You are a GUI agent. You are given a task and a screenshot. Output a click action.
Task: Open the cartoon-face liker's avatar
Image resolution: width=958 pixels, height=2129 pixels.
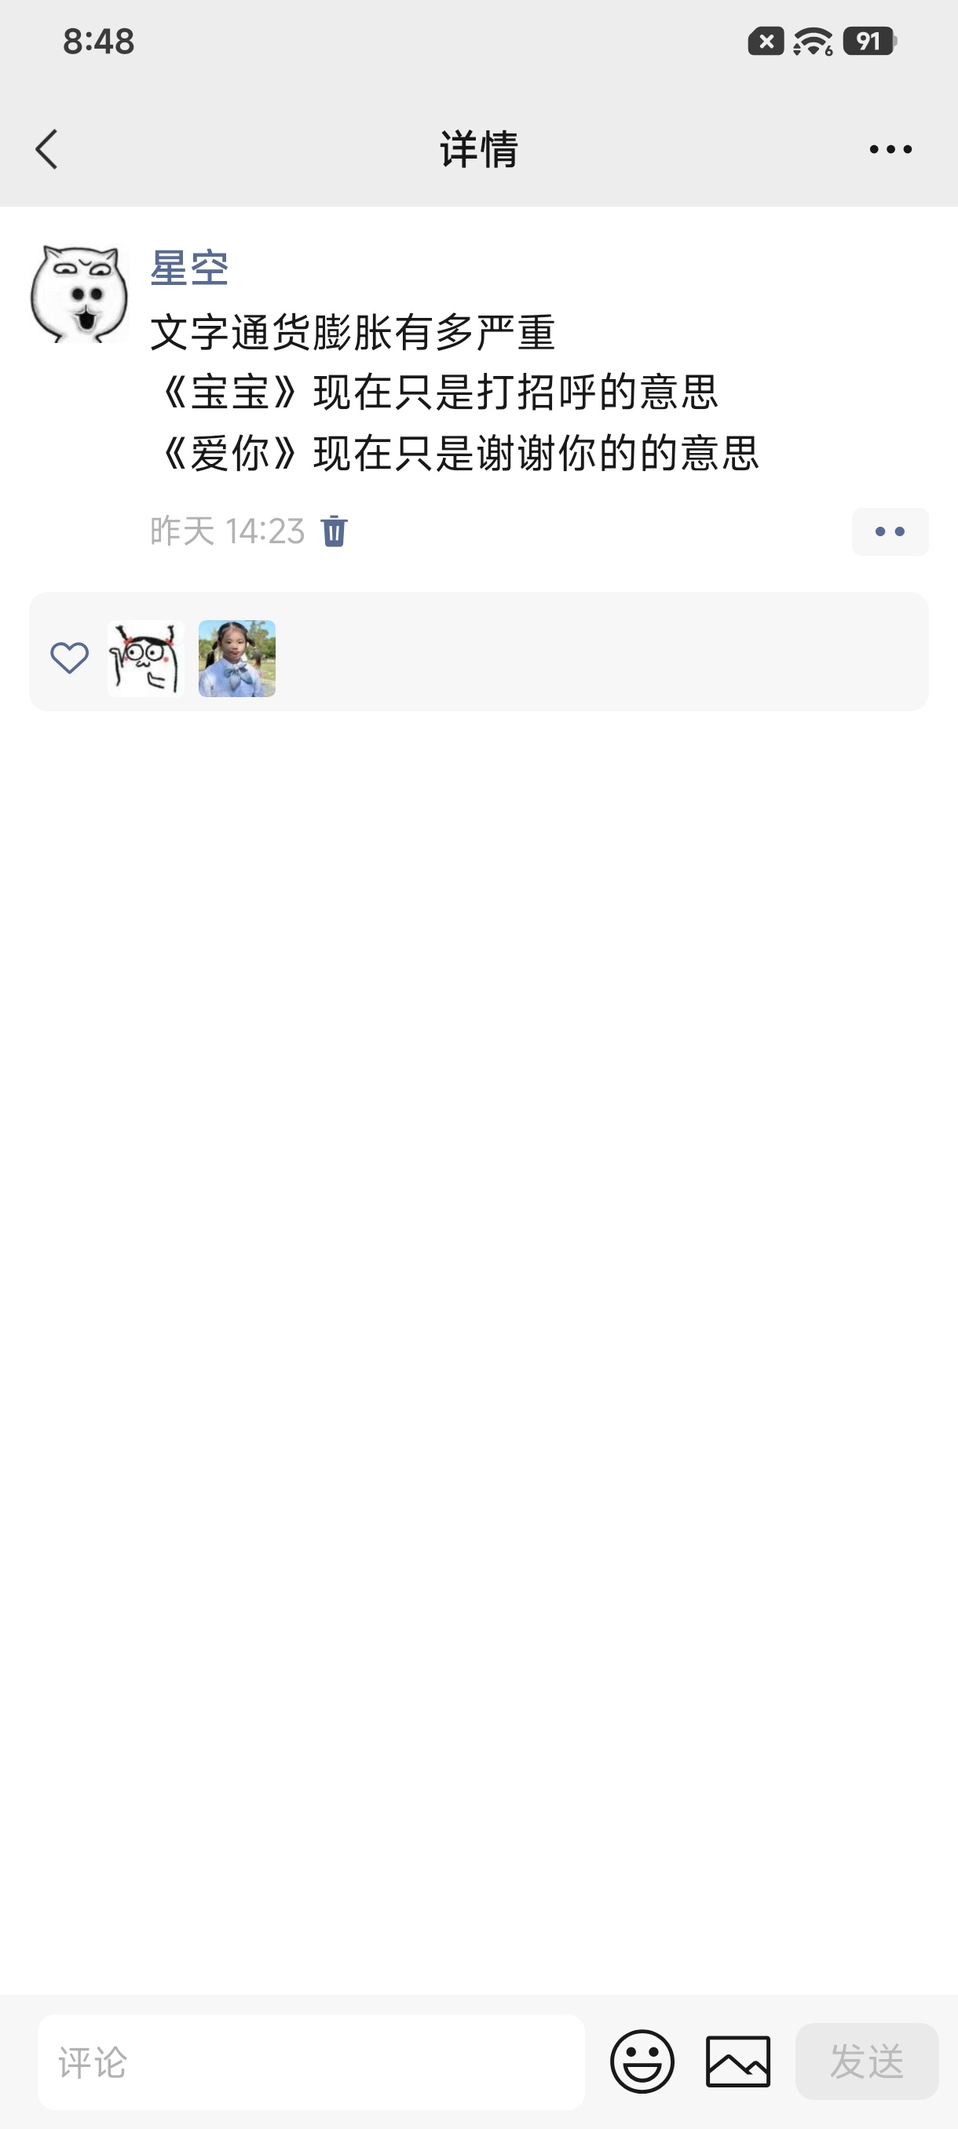click(x=145, y=659)
